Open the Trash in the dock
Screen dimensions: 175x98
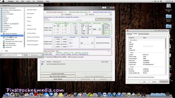[x=168, y=94]
